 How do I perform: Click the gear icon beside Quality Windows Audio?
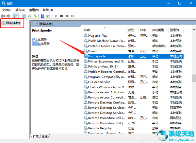click(86, 87)
